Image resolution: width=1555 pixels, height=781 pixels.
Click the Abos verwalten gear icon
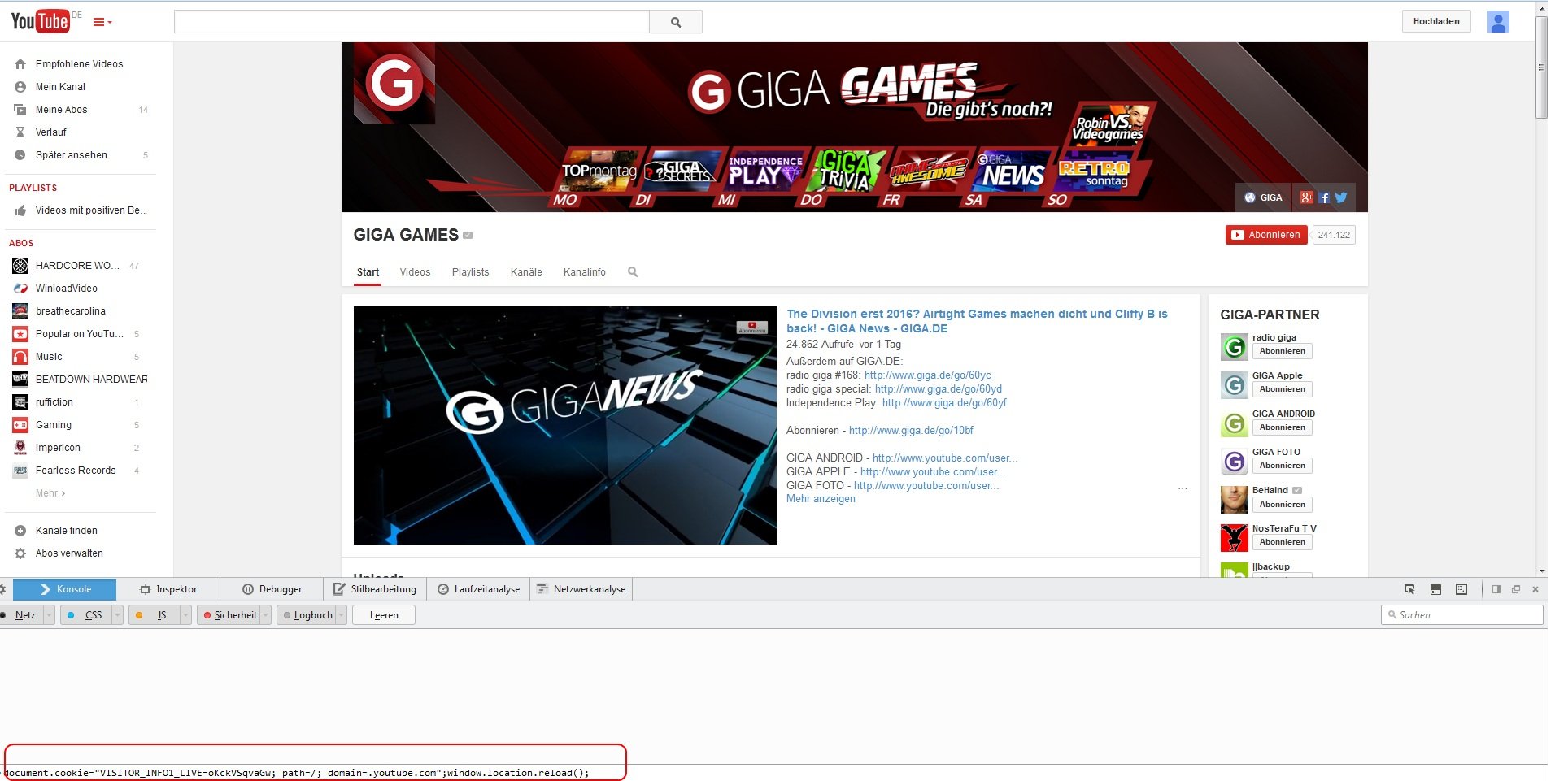(x=20, y=553)
